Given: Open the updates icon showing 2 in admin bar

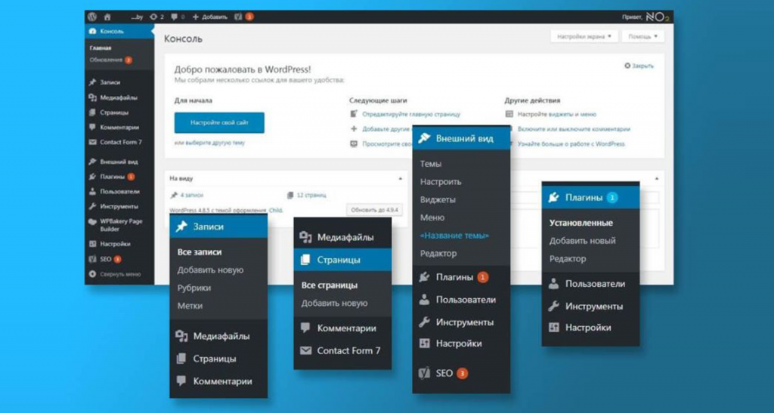Looking at the screenshot, I should (156, 17).
